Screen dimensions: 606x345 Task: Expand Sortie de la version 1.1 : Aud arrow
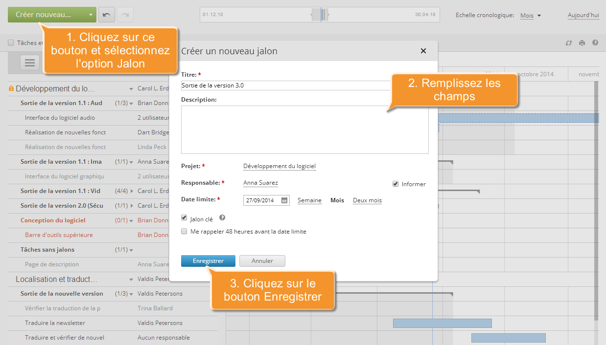(131, 104)
